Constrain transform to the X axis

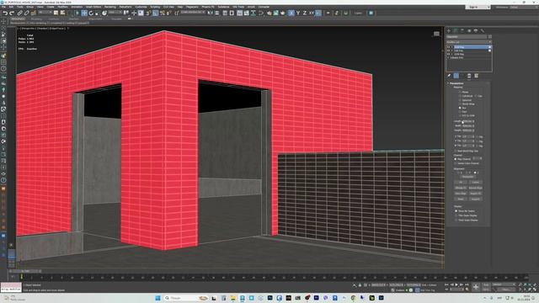point(291,13)
